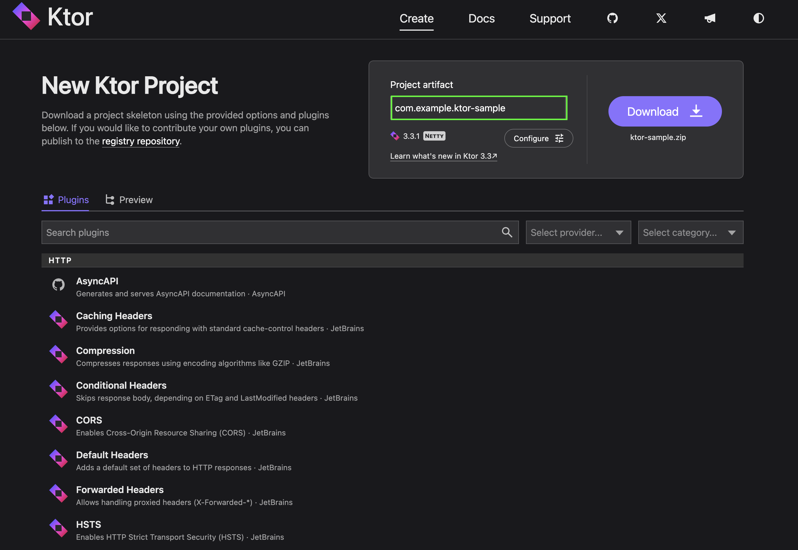Open provider dropdown via its chevron arrow
Viewport: 798px width, 550px height.
pyautogui.click(x=620, y=232)
